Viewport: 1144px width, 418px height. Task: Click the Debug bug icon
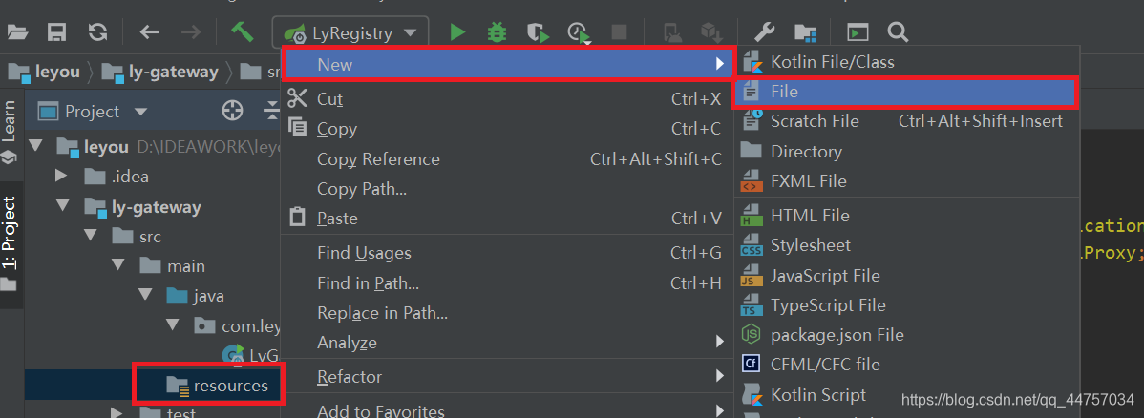pos(498,32)
